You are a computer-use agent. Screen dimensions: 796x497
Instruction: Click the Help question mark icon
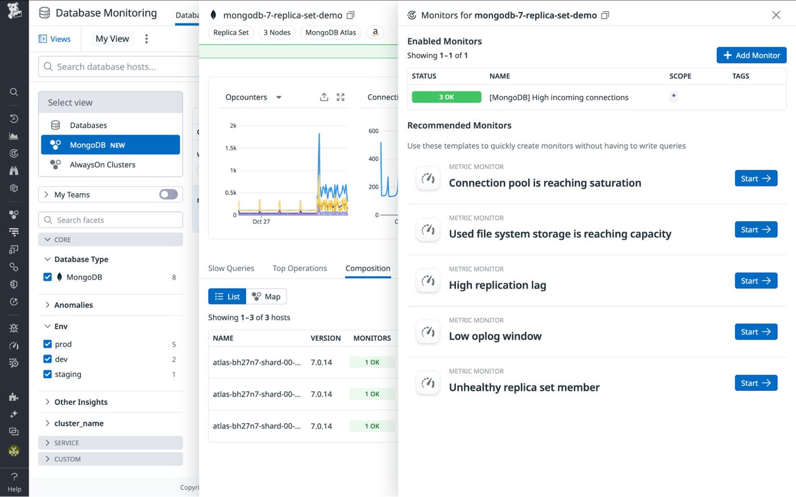(14, 477)
